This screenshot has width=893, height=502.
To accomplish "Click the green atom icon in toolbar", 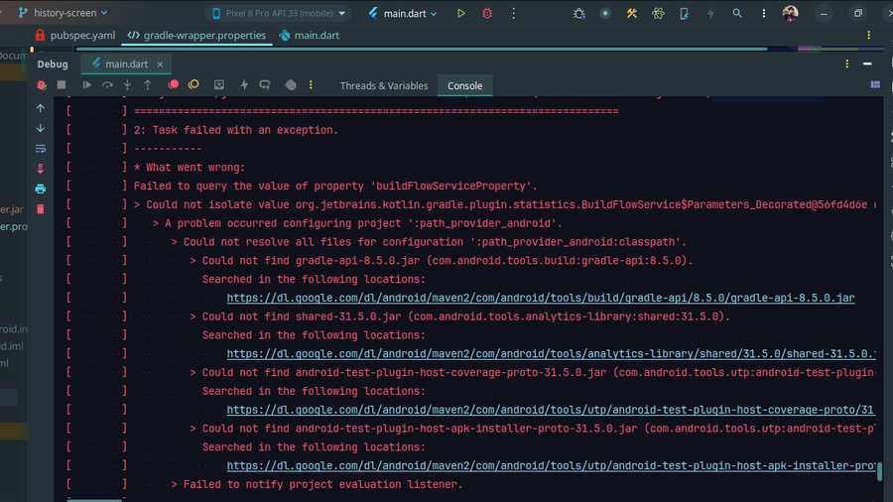I will pyautogui.click(x=658, y=13).
